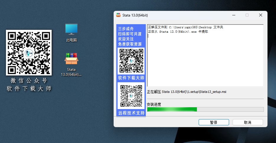Viewport: 276px width, 143px height.
Task: Click the 安装进度 label
Action: coord(154,104)
